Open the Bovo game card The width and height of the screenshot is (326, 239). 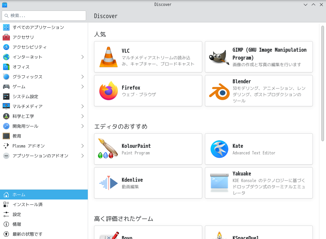(x=148, y=232)
